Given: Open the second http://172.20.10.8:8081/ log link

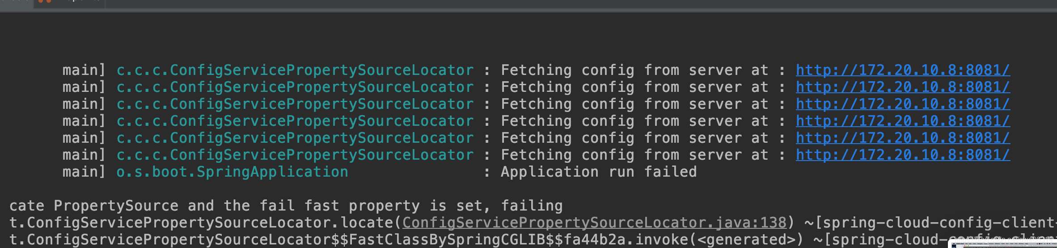Looking at the screenshot, I should coord(902,87).
